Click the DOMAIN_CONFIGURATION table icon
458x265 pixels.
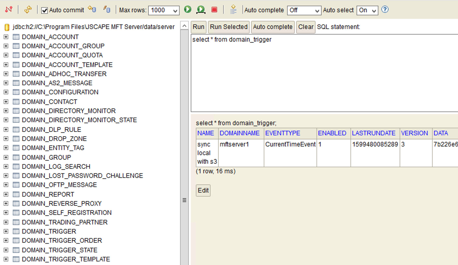click(16, 92)
